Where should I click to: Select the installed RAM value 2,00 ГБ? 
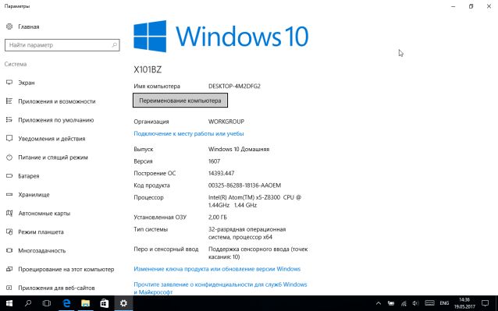218,217
